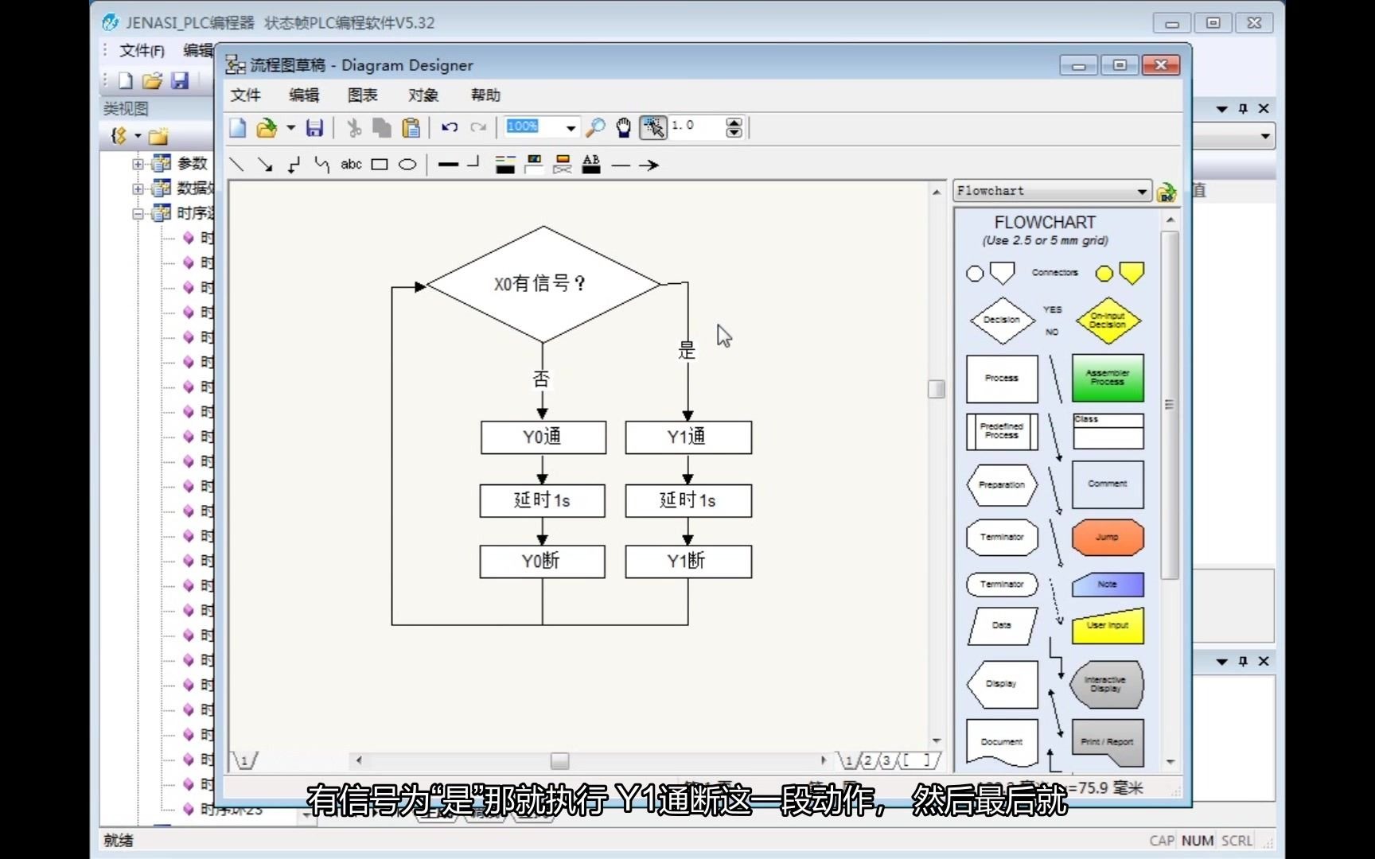
Task: Open the 100% zoom level dropdown
Action: (571, 127)
